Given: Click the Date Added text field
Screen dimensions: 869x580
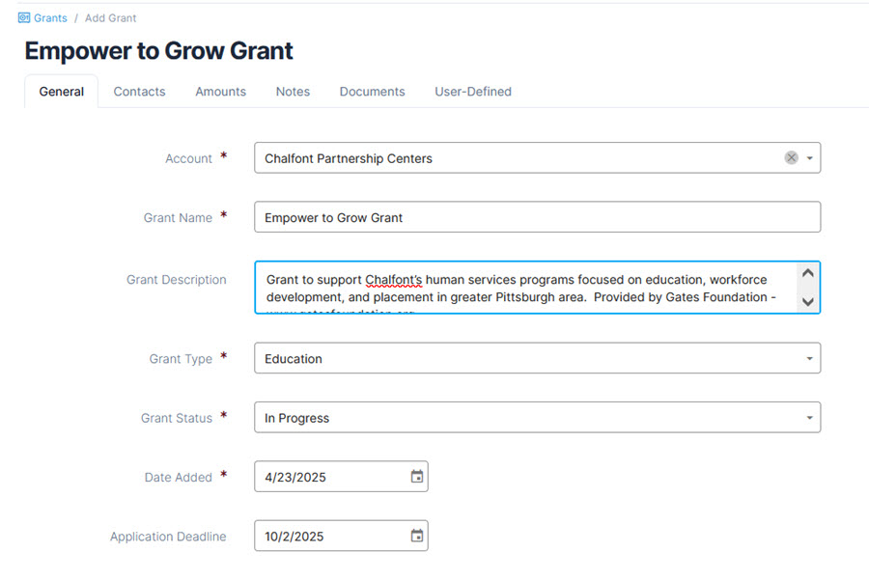Looking at the screenshot, I should pyautogui.click(x=341, y=477).
